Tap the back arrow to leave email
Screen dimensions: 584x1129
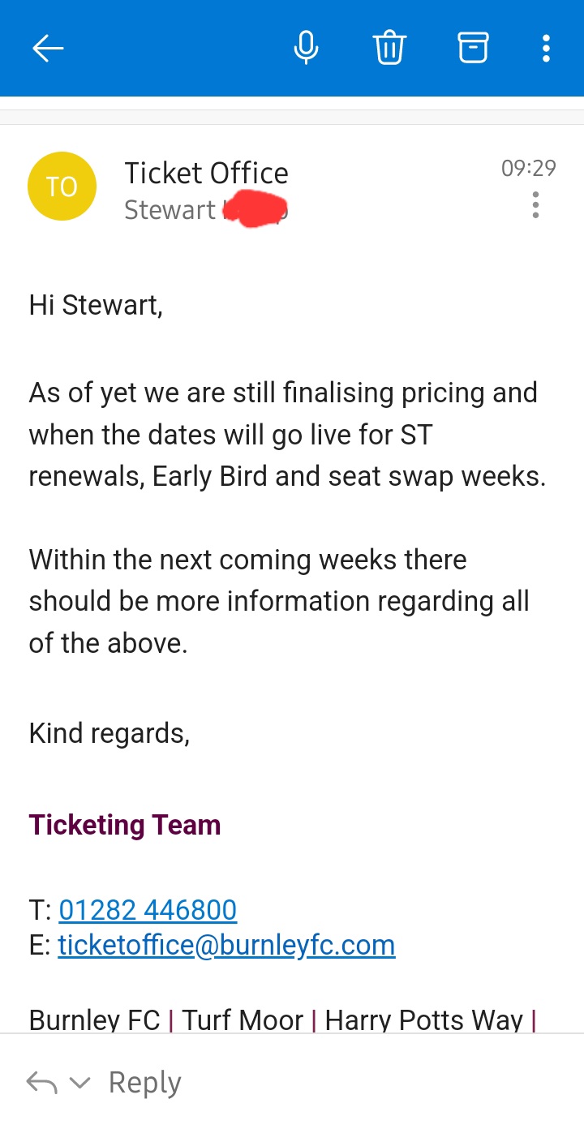pos(48,49)
